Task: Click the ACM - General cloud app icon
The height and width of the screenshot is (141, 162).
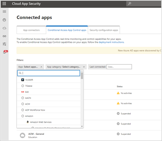Action: pos(22,136)
